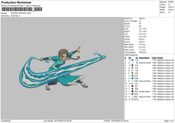Click 'Wilcom EmbroideryStudio – Level 3 Advanced' text
175x123 pixels.
[21, 6]
